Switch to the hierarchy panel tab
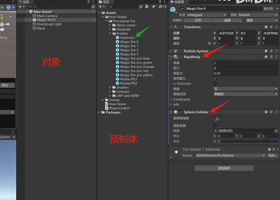Viewport: 280px width, 200px height. point(24,2)
